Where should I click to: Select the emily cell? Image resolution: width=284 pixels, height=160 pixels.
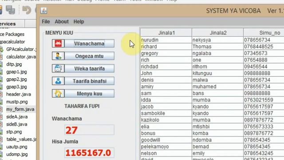point(218,153)
